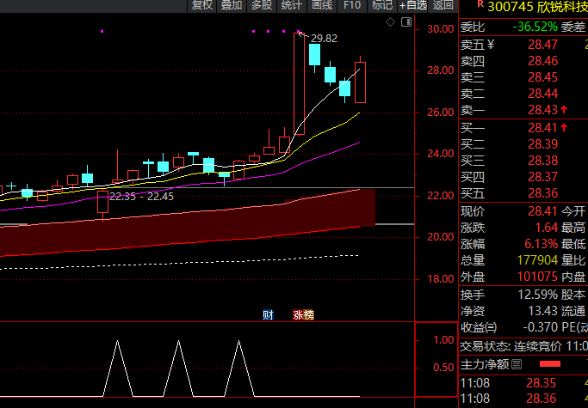Screen dimensions: 588x408
Task: Click the tall red limit-up candlestick
Action: coord(299,83)
